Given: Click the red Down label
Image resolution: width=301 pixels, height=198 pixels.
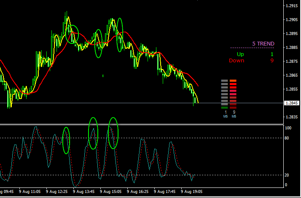Looking at the screenshot, I should tap(236, 60).
